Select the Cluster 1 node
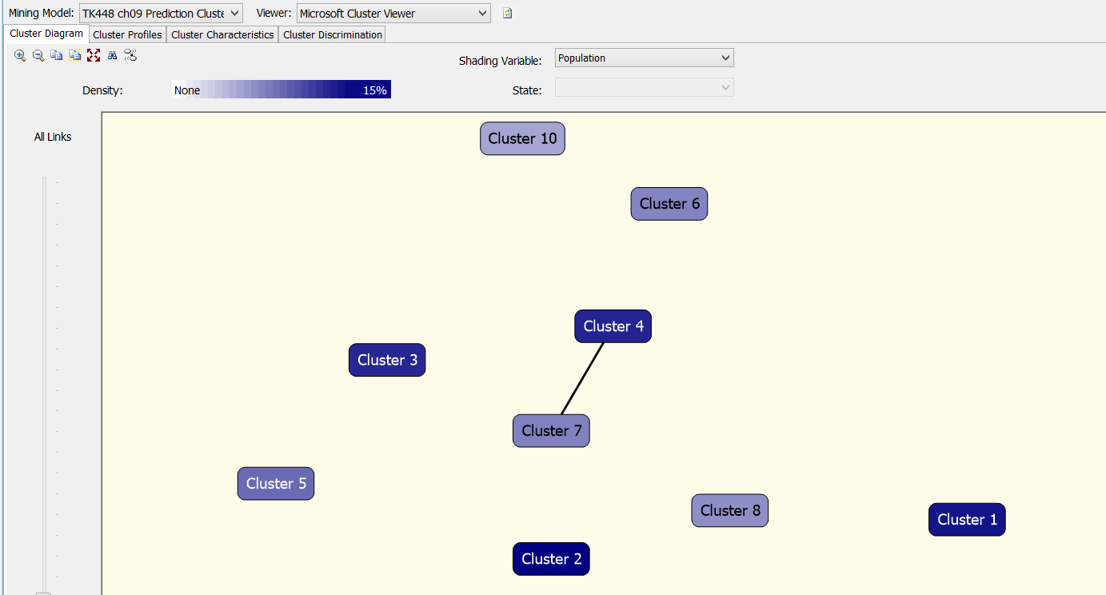 click(967, 519)
